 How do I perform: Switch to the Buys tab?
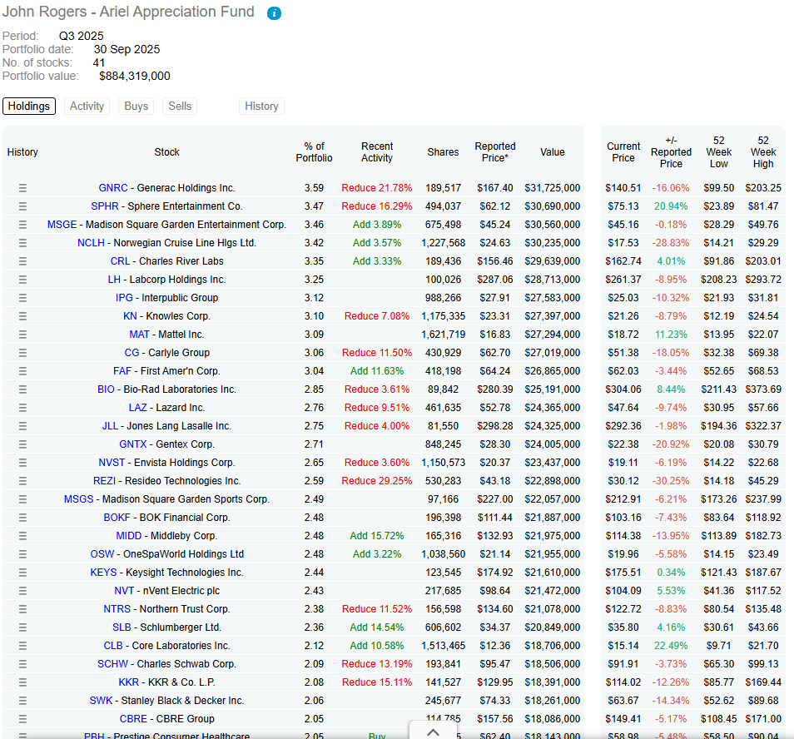pos(136,107)
